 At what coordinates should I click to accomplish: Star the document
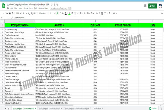[x=52, y=4]
